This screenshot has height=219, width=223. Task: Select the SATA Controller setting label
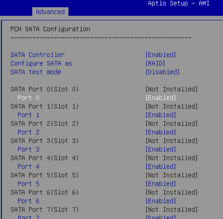37,55
